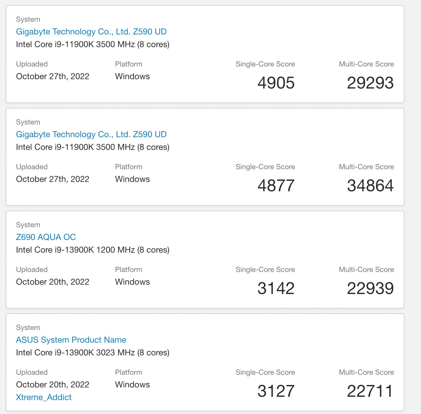Open ASUS System Product Name link

pyautogui.click(x=71, y=340)
